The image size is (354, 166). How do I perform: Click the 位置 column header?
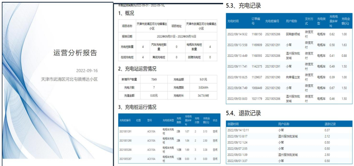click(139, 120)
